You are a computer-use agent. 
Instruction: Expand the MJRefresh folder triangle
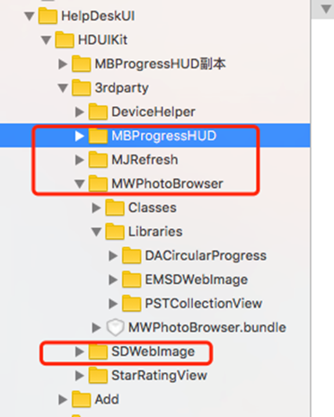[79, 160]
